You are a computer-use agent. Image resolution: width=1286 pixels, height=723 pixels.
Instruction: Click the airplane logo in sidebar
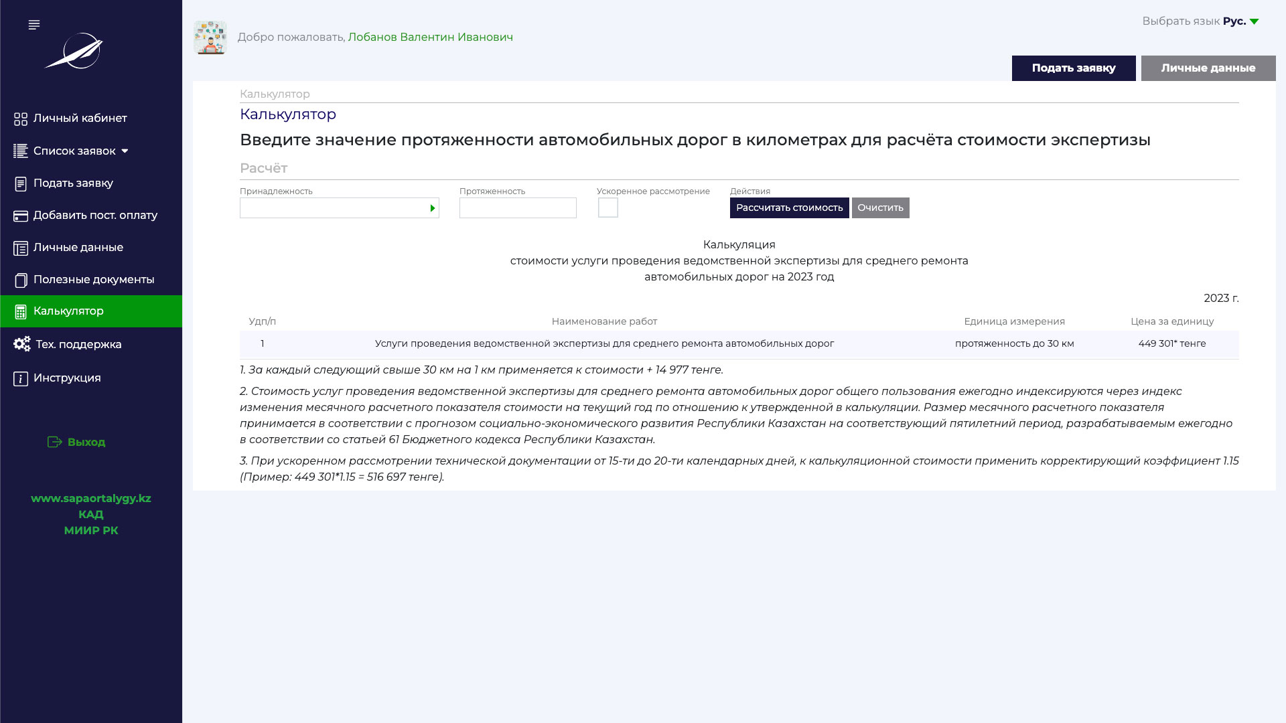click(x=75, y=51)
